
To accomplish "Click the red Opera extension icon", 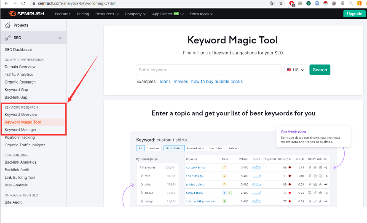I will click(292, 3).
